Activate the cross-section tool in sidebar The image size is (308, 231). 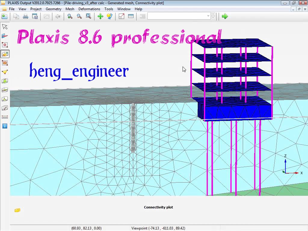(5, 36)
